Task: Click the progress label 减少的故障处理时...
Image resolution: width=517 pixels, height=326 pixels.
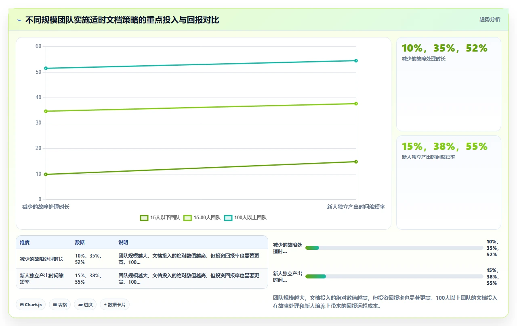Action: [x=287, y=248]
